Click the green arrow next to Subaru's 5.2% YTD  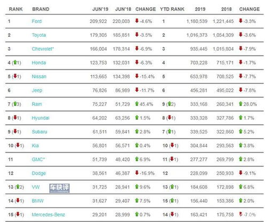[x=241, y=131]
